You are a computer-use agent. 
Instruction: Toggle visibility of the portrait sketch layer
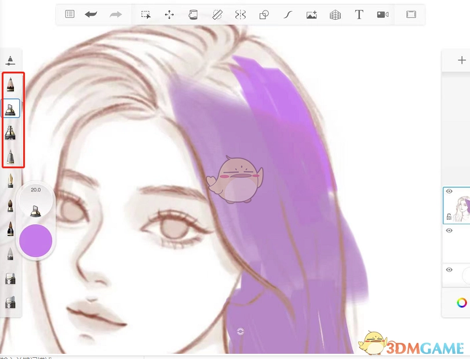click(x=449, y=192)
